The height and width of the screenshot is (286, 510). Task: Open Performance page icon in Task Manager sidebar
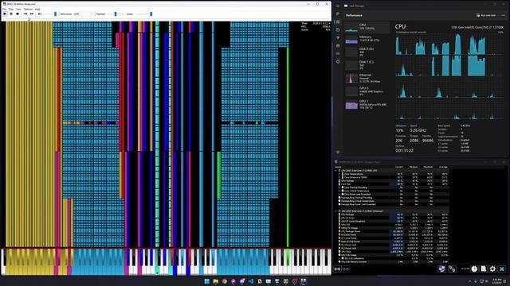click(338, 21)
